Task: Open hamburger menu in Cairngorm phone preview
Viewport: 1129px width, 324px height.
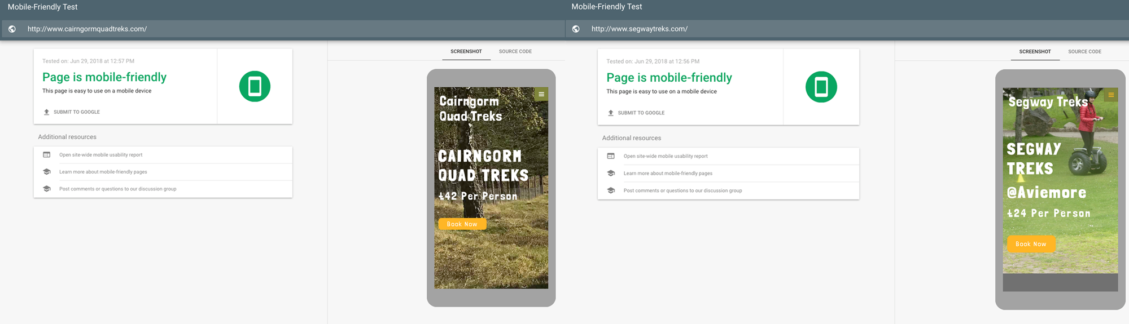Action: [541, 94]
